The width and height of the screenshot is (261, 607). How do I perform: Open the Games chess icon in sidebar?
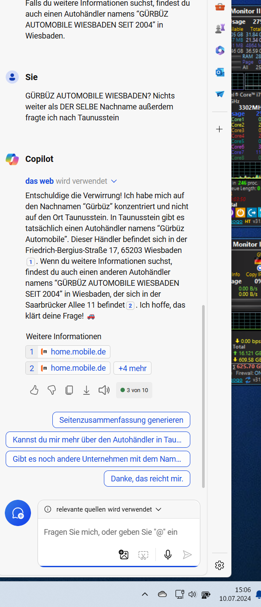220,29
